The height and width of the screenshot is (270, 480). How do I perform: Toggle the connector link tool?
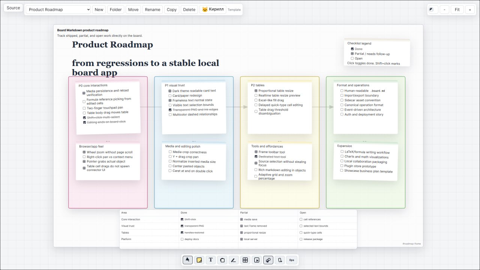tap(268, 260)
